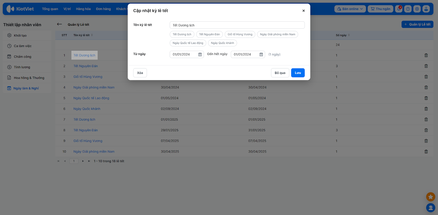Image resolution: width=438 pixels, height=215 pixels.
Task: Delete the 30/04/2025 Giải phóng miền Nam row
Action: 426,151
